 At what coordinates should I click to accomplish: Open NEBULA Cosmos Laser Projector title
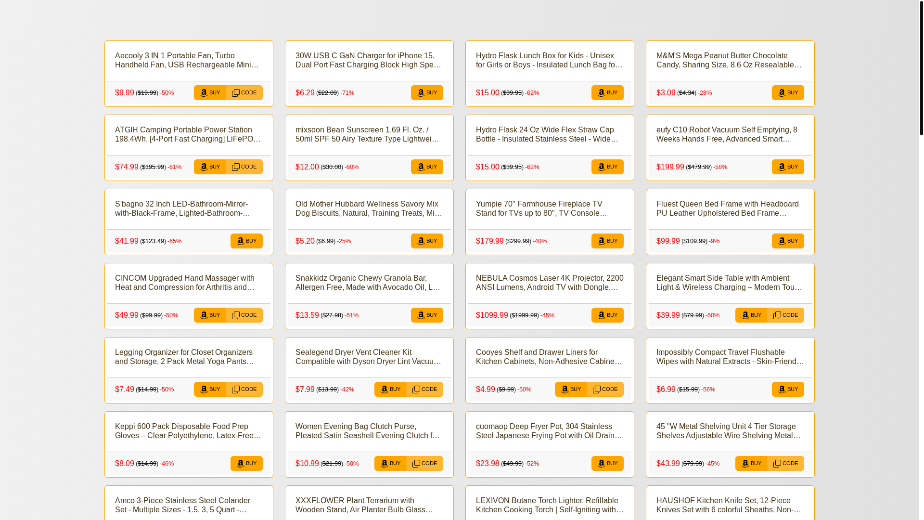pyautogui.click(x=550, y=283)
